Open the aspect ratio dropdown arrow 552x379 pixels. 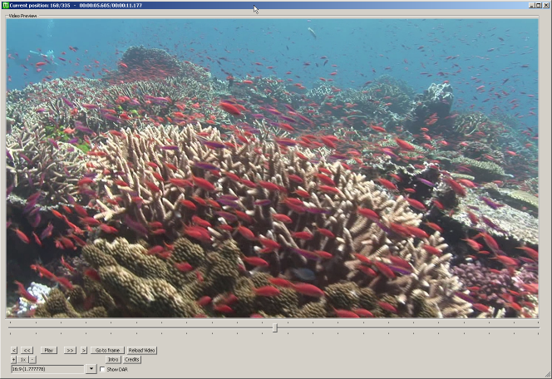tap(91, 369)
